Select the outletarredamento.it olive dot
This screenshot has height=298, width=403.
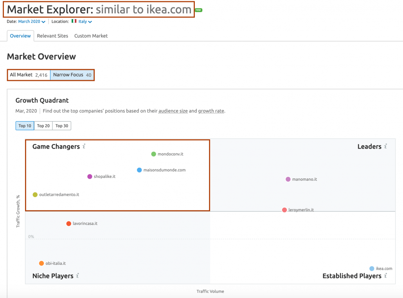35,194
